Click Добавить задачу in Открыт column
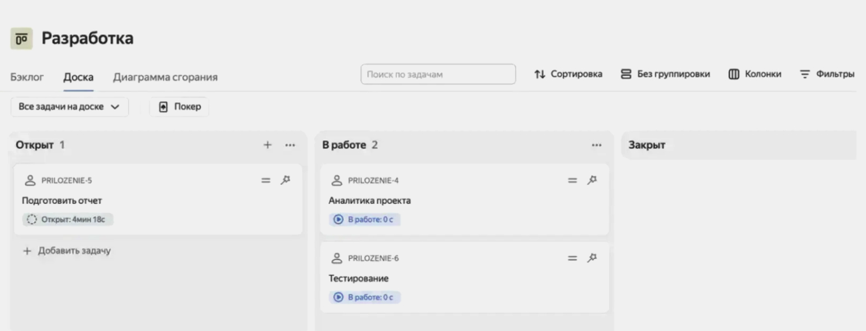Viewport: 866px width, 331px height. [67, 251]
